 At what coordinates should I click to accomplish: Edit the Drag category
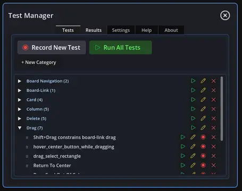[x=203, y=128]
